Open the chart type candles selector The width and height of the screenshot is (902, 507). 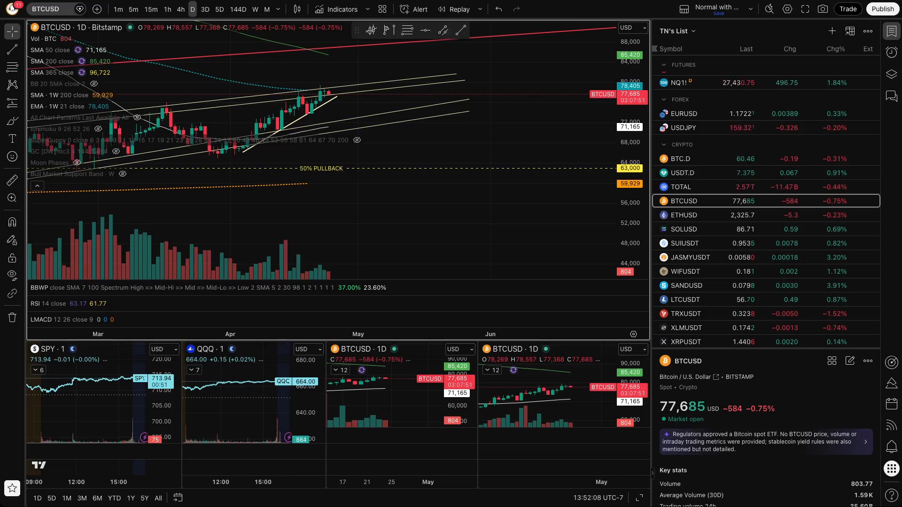point(297,9)
